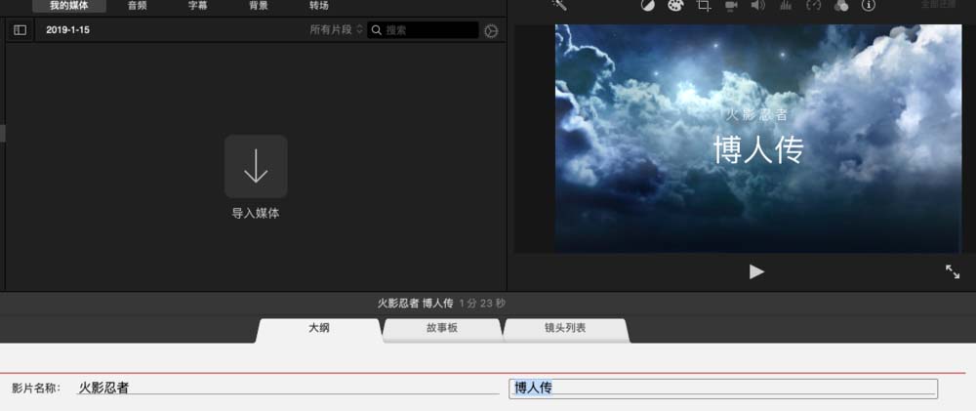Show clip information with the i icon
The height and width of the screenshot is (411, 976).
869,5
